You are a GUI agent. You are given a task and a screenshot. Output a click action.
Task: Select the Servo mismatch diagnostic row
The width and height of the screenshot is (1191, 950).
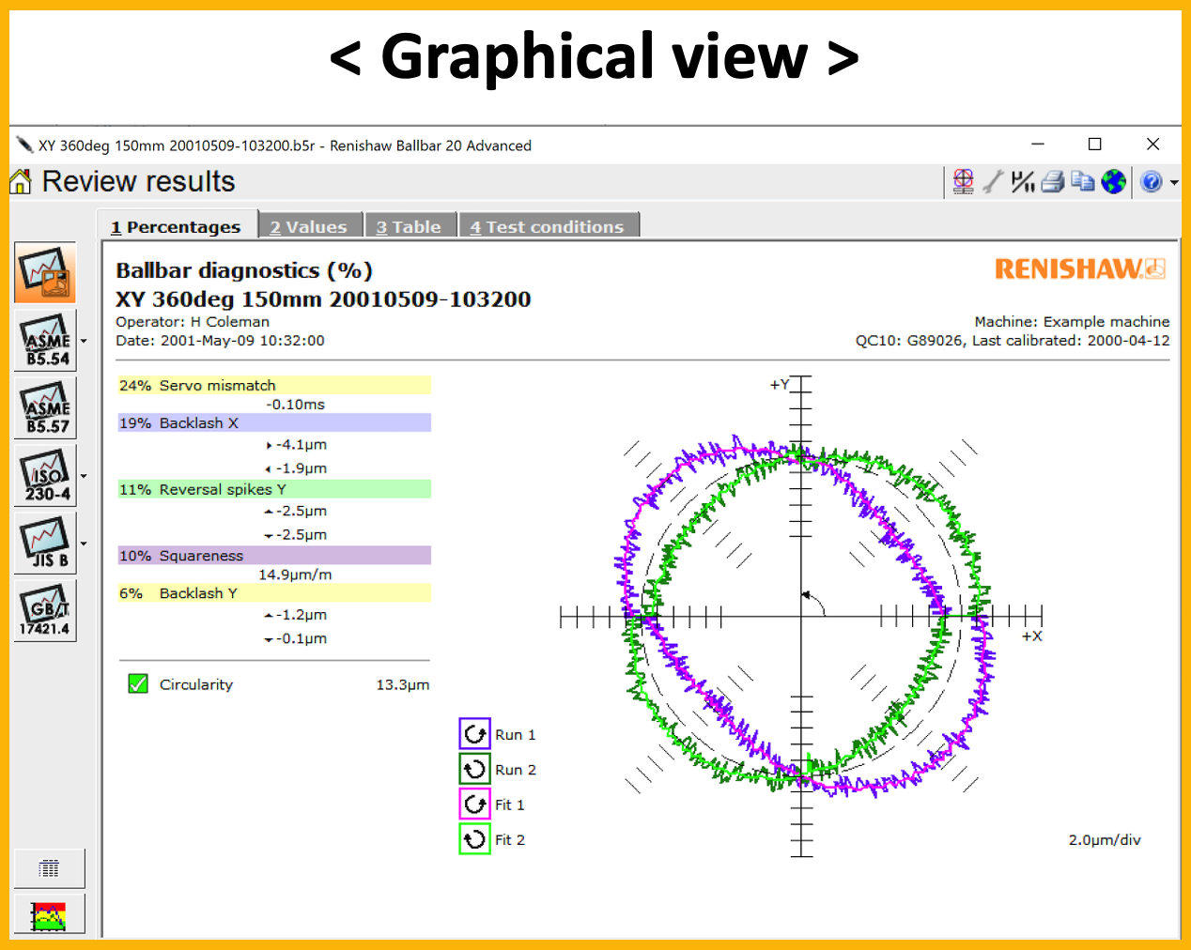point(273,385)
